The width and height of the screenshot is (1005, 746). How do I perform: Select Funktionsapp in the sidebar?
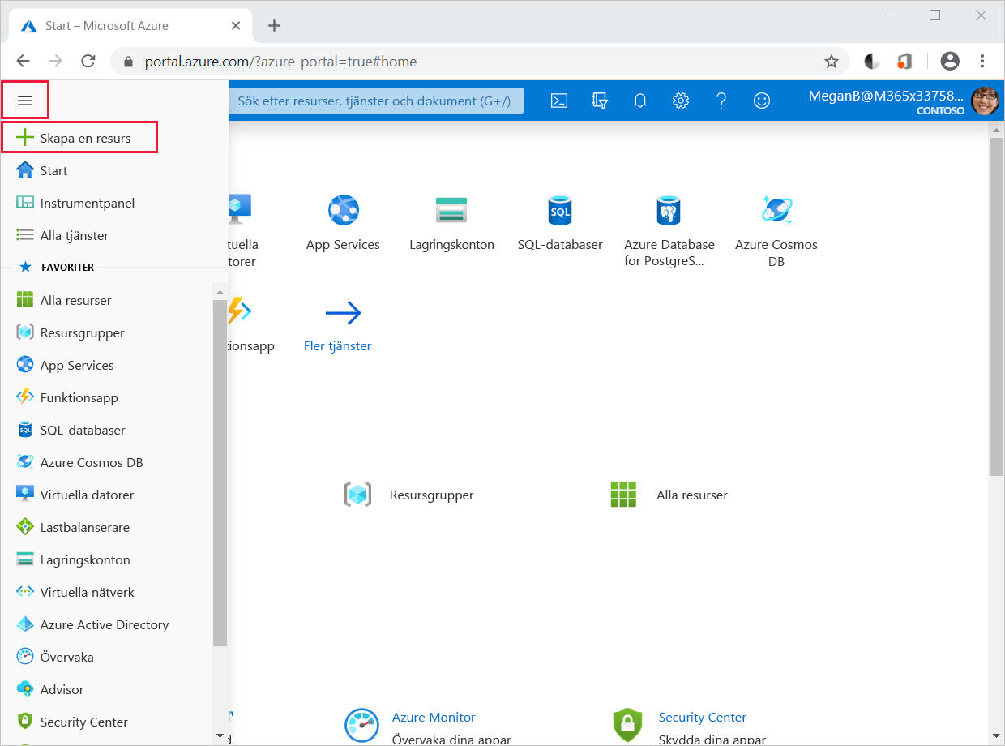79,397
